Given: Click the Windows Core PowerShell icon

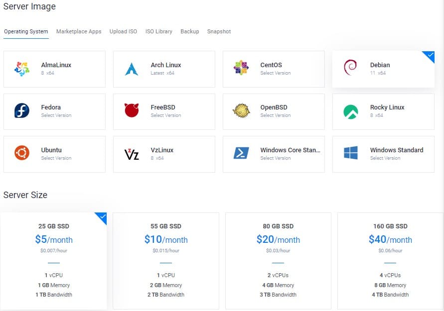Looking at the screenshot, I should pyautogui.click(x=241, y=153).
